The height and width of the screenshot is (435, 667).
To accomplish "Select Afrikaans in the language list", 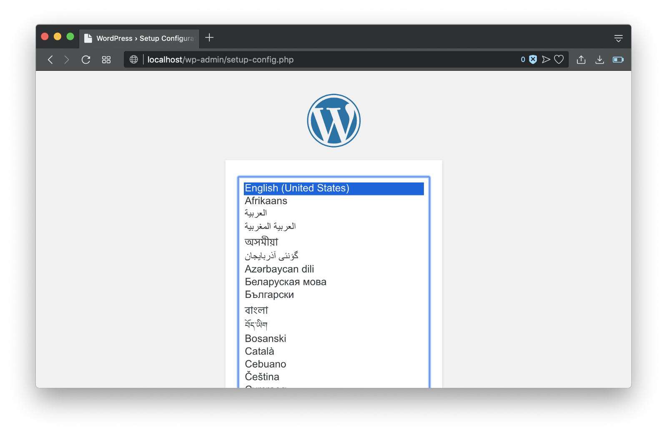I will (333, 201).
